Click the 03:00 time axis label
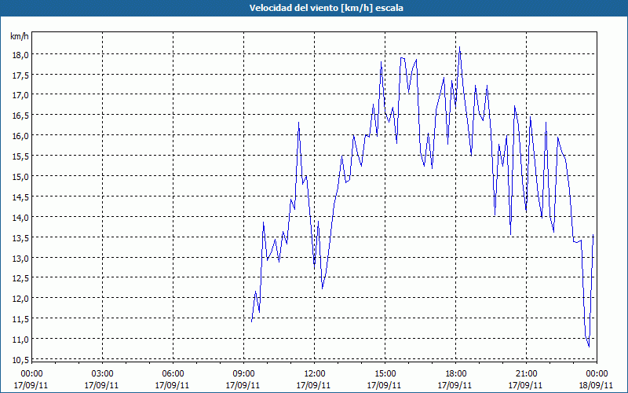628x393 pixels. click(x=102, y=374)
